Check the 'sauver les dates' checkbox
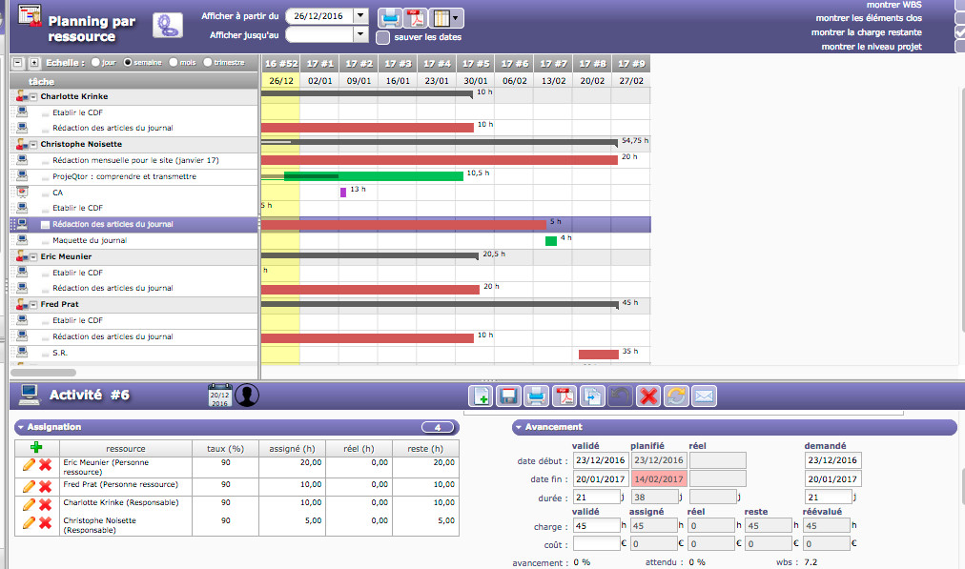The width and height of the screenshot is (965, 569). [382, 37]
